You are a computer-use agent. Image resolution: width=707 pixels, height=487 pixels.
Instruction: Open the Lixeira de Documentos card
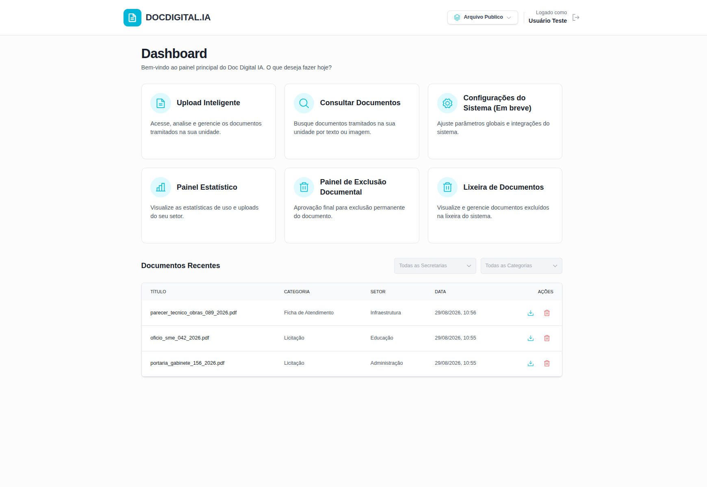pyautogui.click(x=495, y=206)
